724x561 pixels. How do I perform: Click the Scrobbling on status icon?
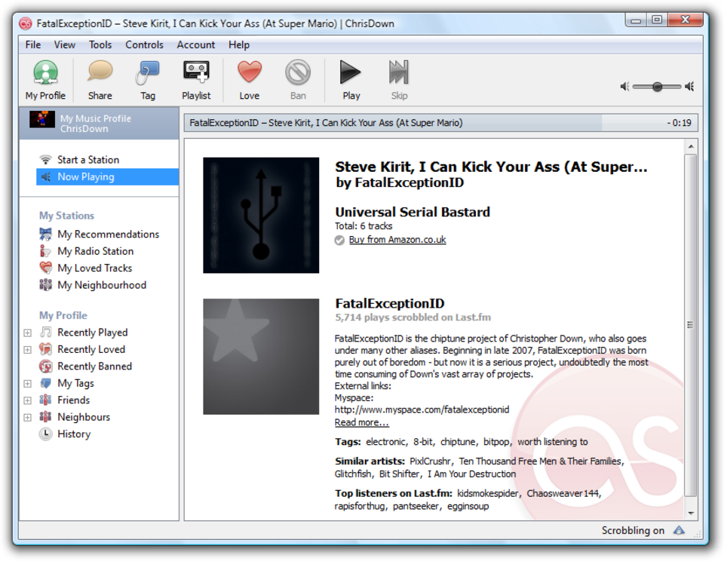[x=679, y=531]
